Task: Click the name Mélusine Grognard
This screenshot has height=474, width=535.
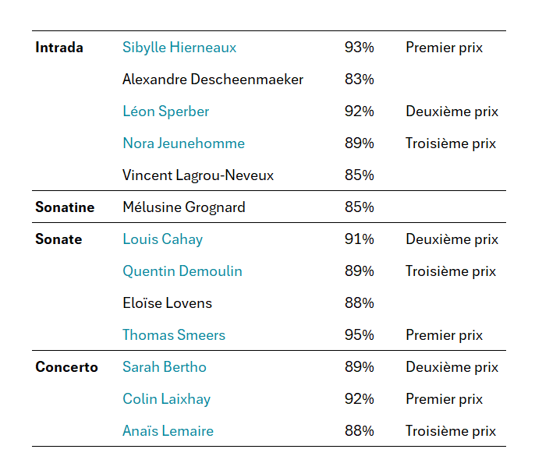Action: [183, 207]
